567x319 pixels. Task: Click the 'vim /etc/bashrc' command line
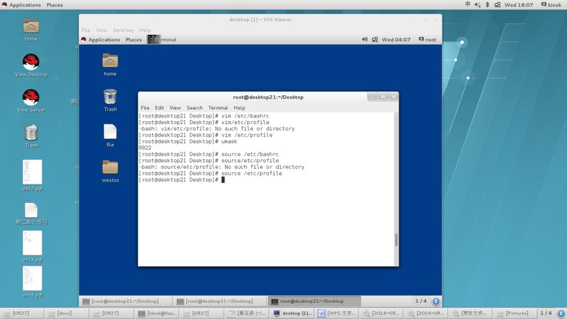(x=203, y=116)
